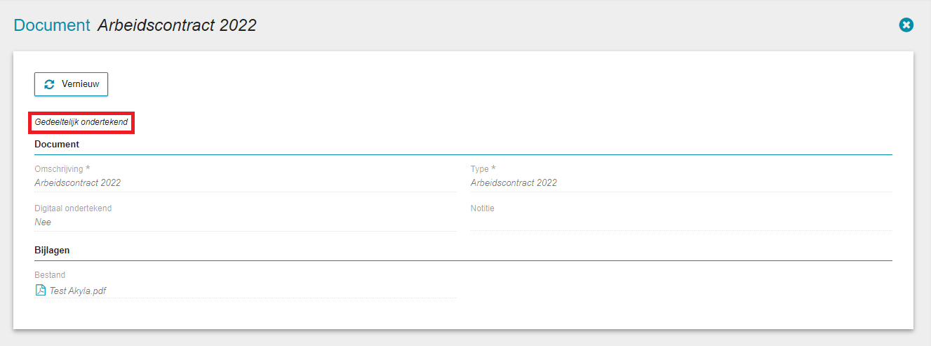The image size is (931, 346).
Task: Click the Omschrijving field label
Action: (58, 169)
